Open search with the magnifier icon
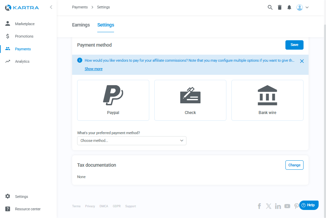Viewport: 326px width, 218px height. tap(270, 7)
